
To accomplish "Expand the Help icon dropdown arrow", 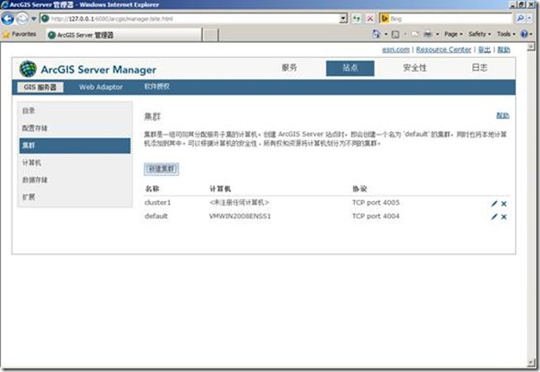I will click(531, 34).
